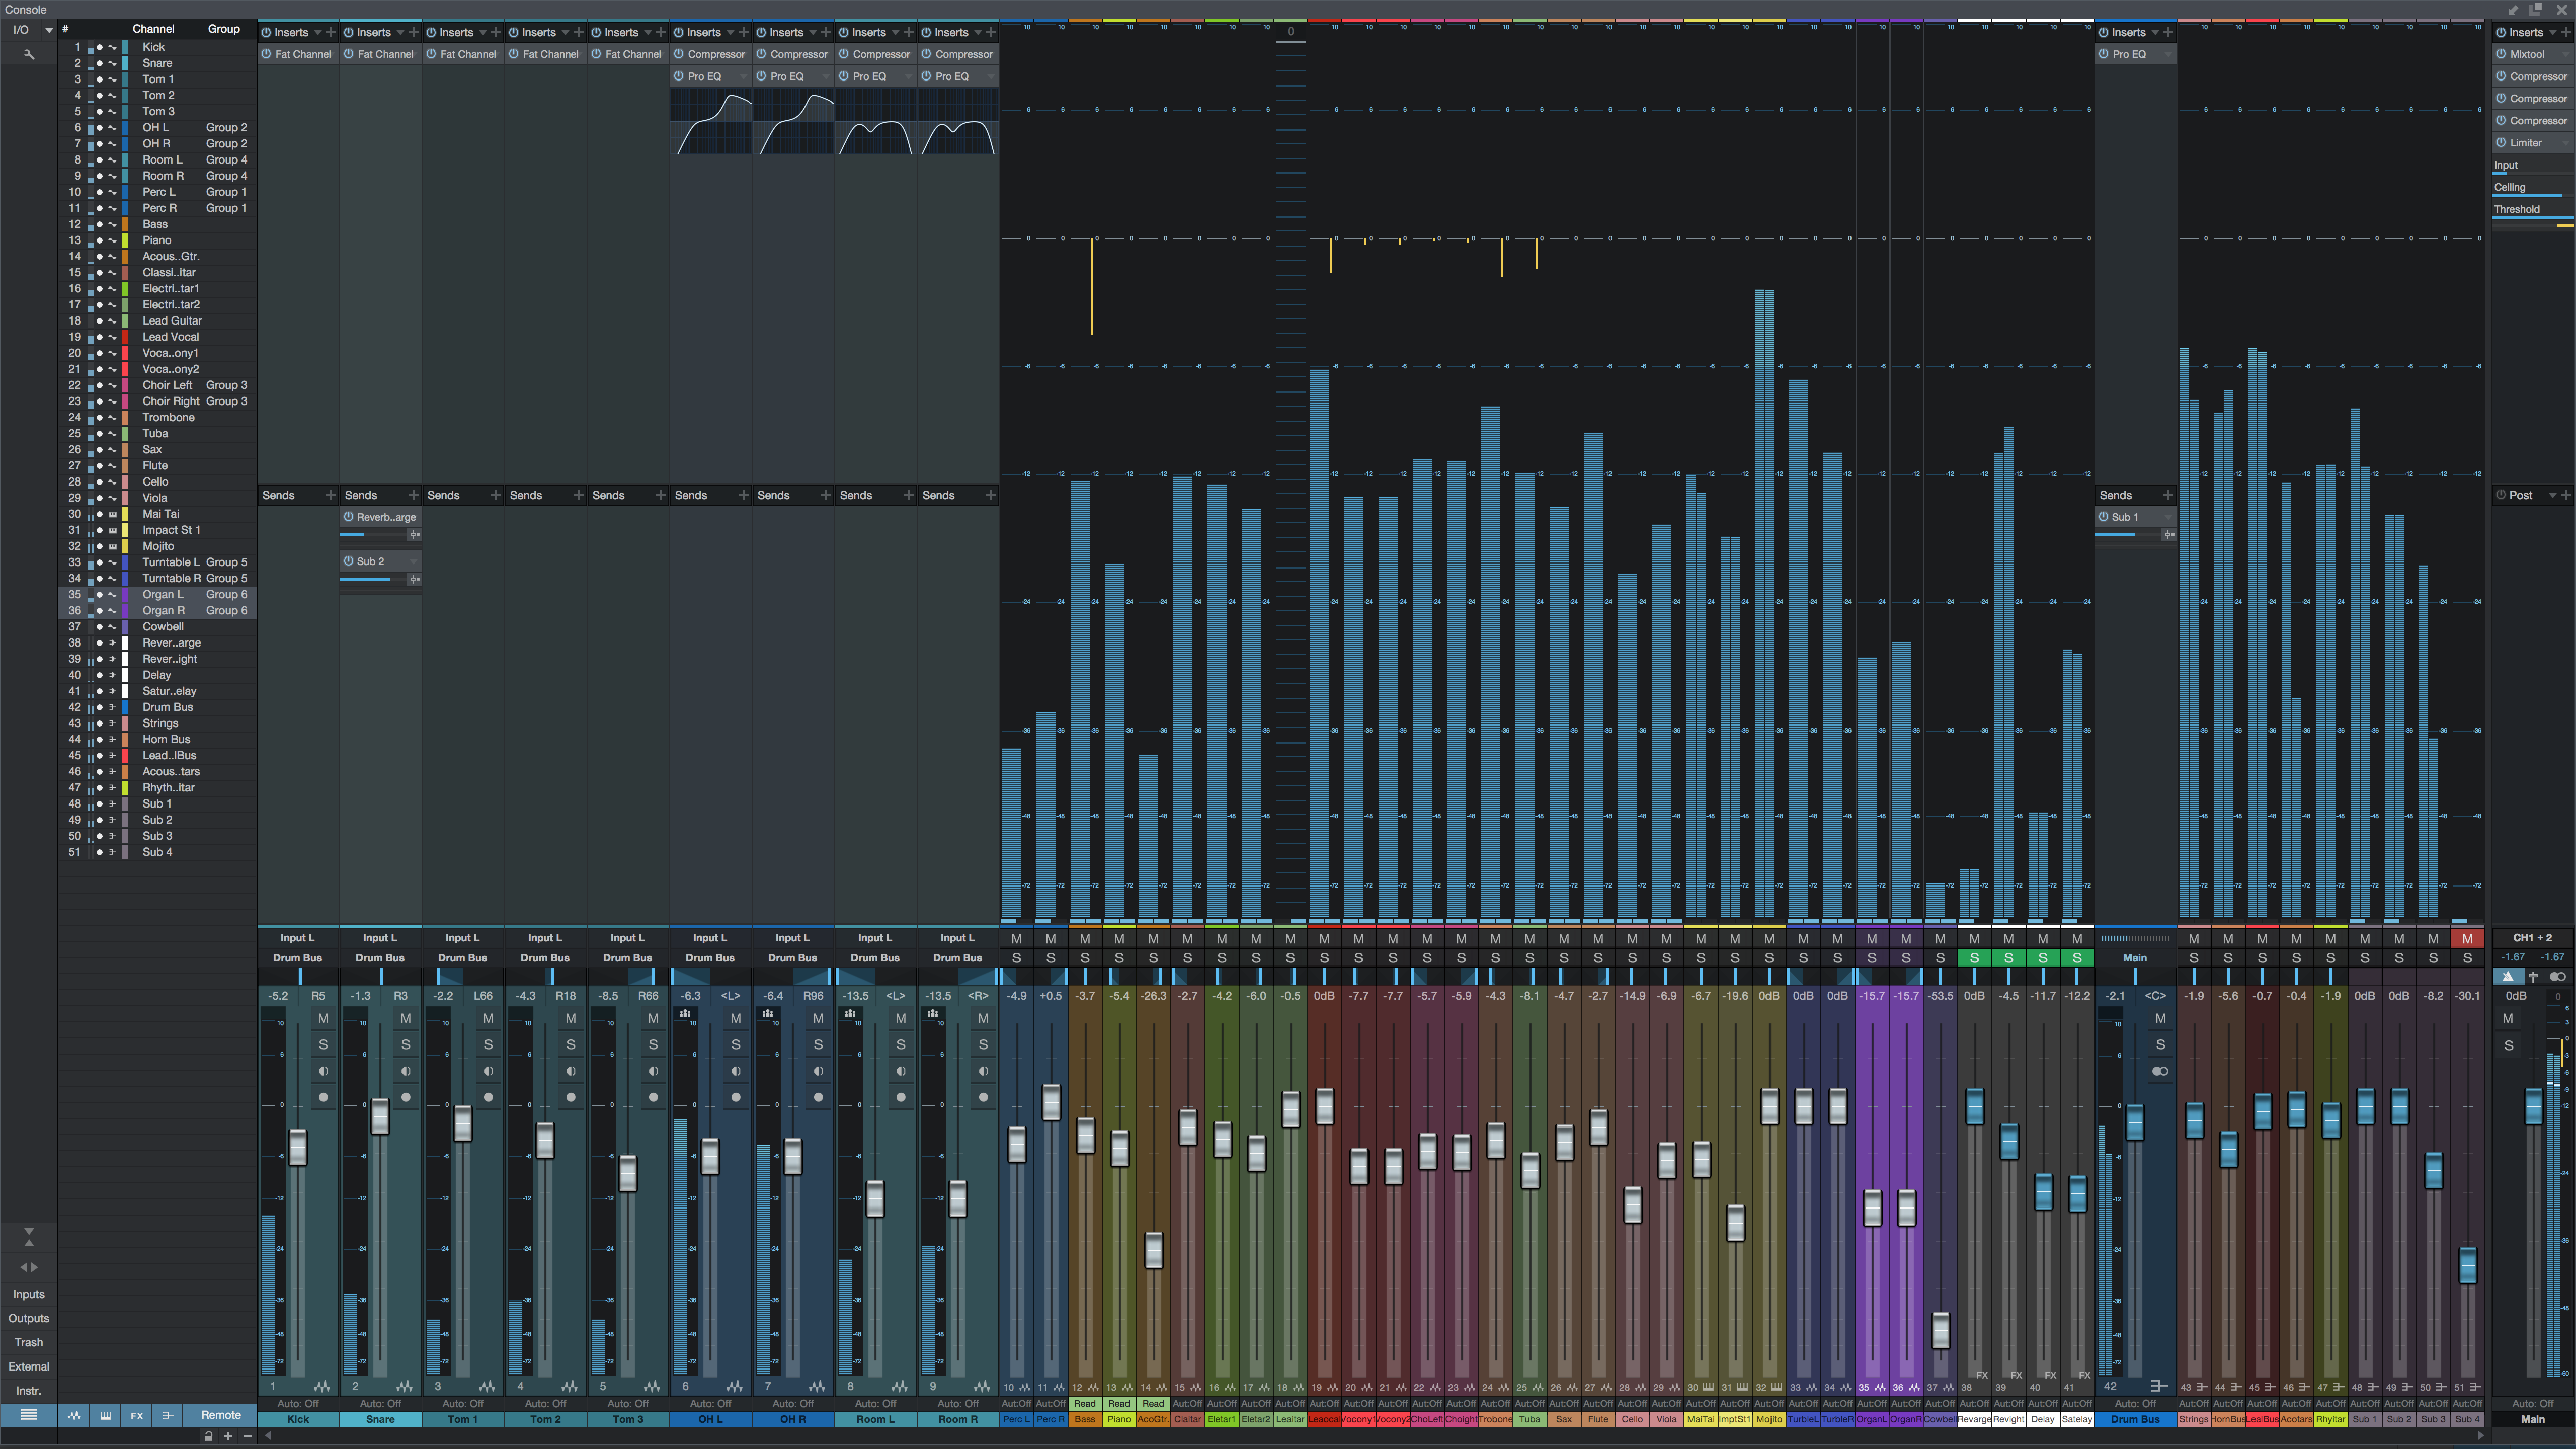Screen dimensions: 2576x1449
Task: Open the Auto: Off automation mode dropdown on Snare
Action: pyautogui.click(x=380, y=1403)
